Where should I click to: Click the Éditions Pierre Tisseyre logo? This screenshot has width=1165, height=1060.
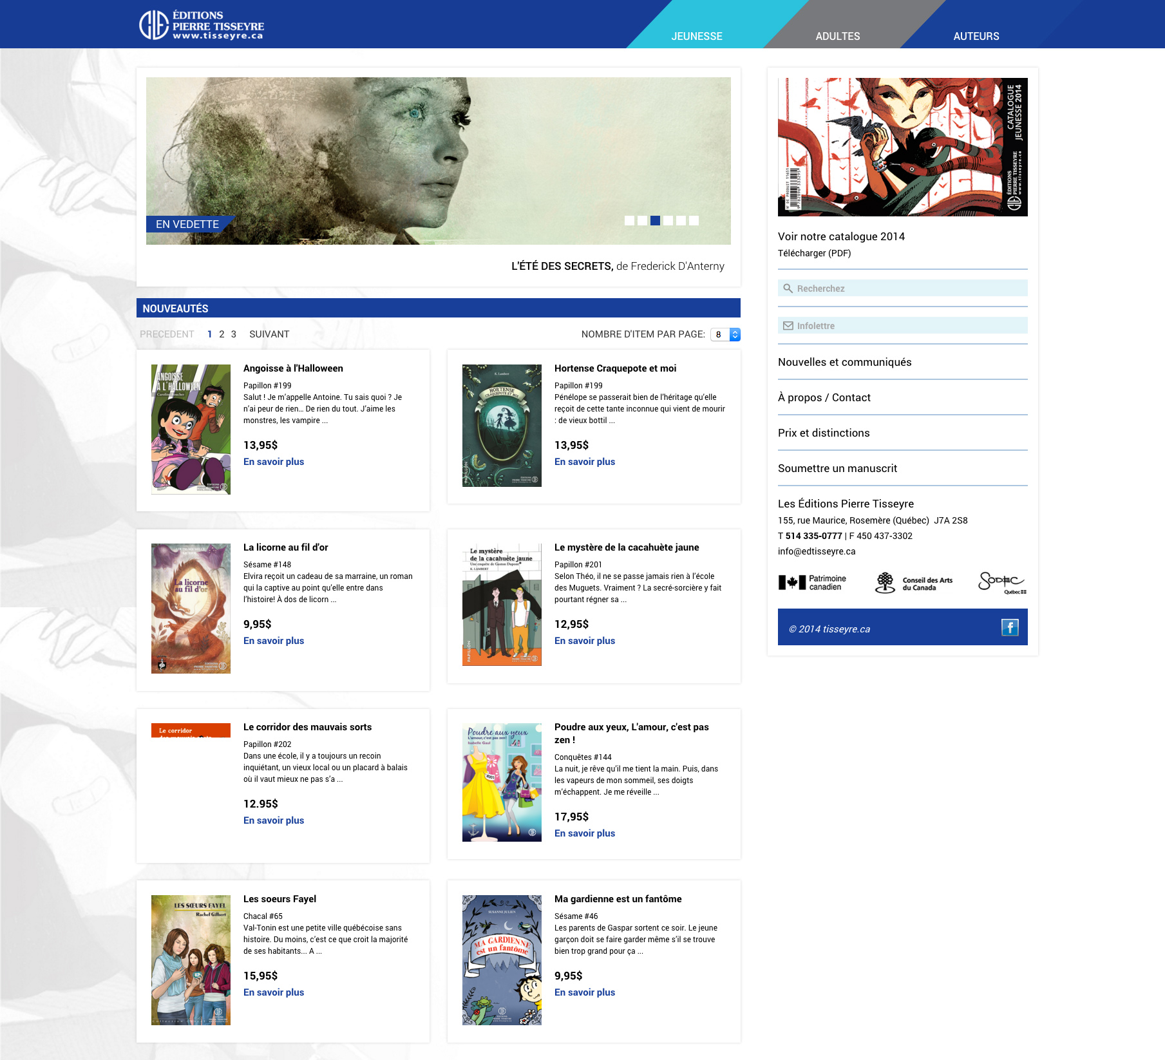(202, 25)
